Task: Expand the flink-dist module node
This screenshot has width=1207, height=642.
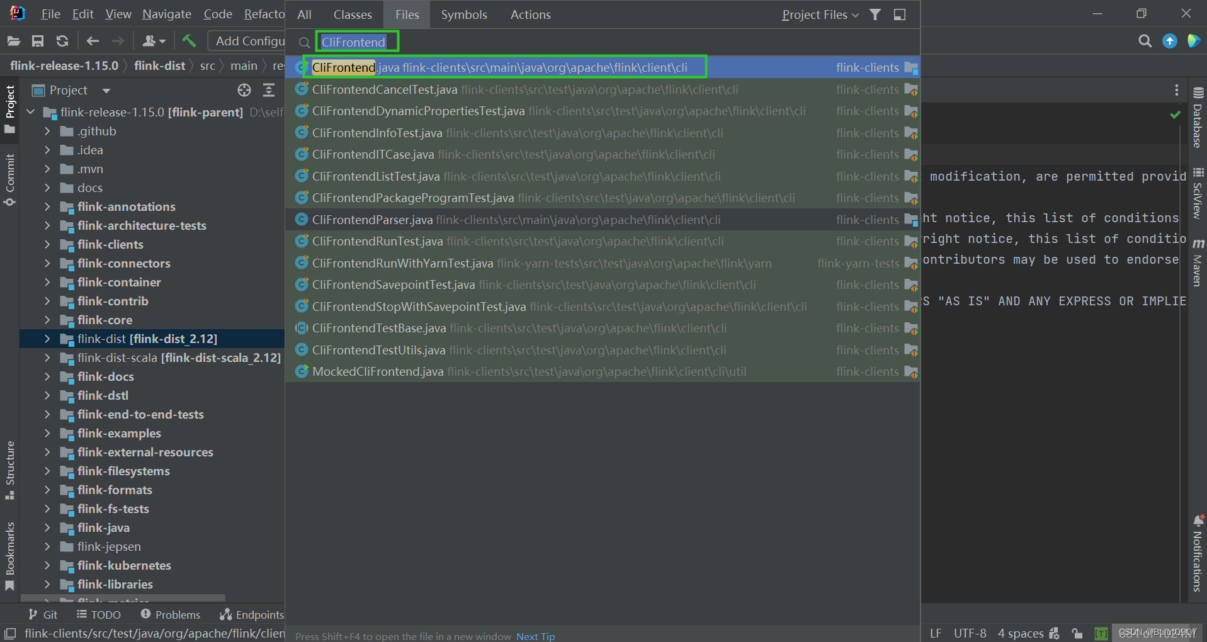Action: [x=47, y=339]
